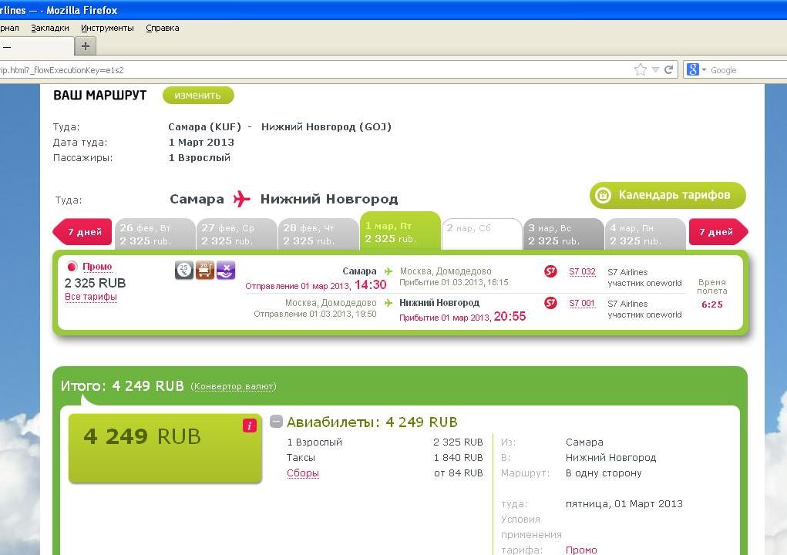Click the purple no-refund fare icon
787x555 pixels.
point(226,271)
